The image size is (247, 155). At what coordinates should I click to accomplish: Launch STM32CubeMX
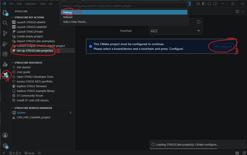(31, 22)
